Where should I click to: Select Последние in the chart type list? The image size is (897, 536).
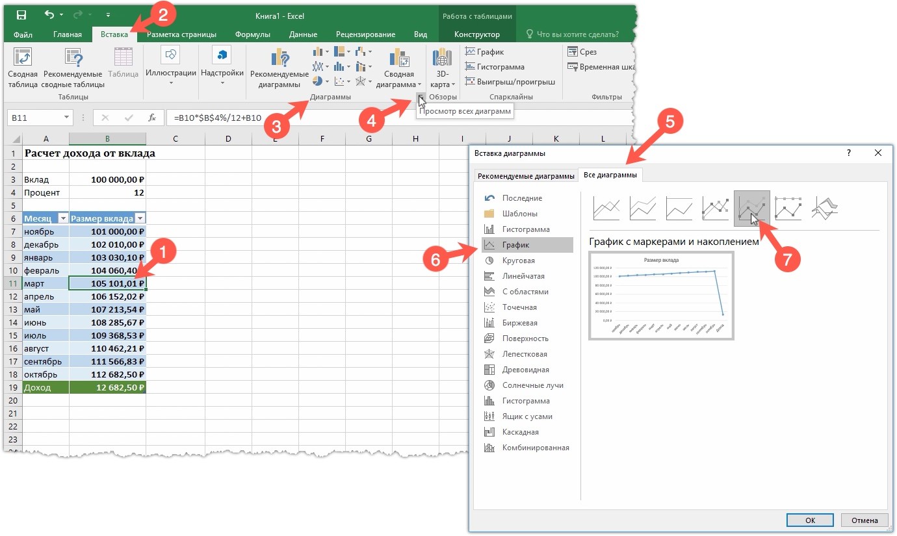[x=527, y=198]
